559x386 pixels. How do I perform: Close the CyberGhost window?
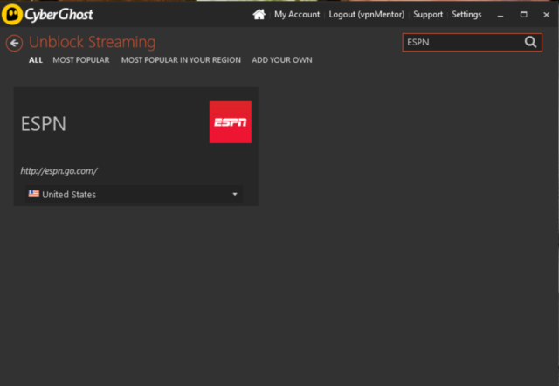546,15
